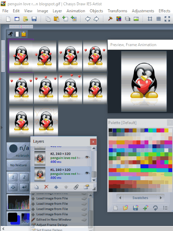Duplicate layer with the copy icon in Layers panel
This screenshot has width=173, height=231.
coord(37,187)
